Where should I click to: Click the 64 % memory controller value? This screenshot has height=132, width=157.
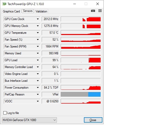51,67
